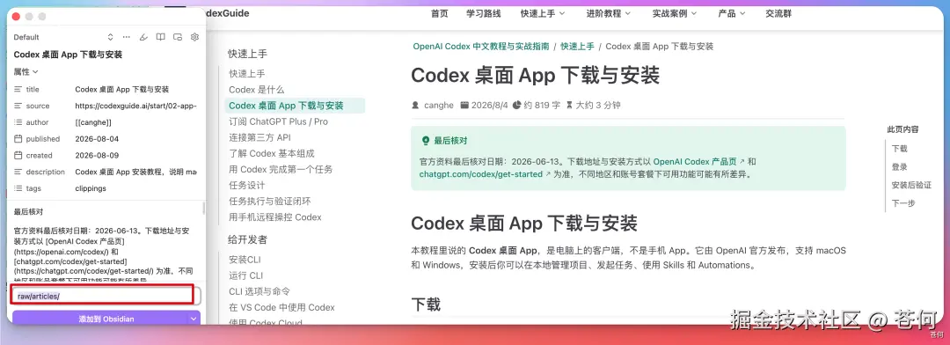
Task: Open 订阅 ChatGPT Plus / Pro sidebar link
Action: pyautogui.click(x=278, y=121)
